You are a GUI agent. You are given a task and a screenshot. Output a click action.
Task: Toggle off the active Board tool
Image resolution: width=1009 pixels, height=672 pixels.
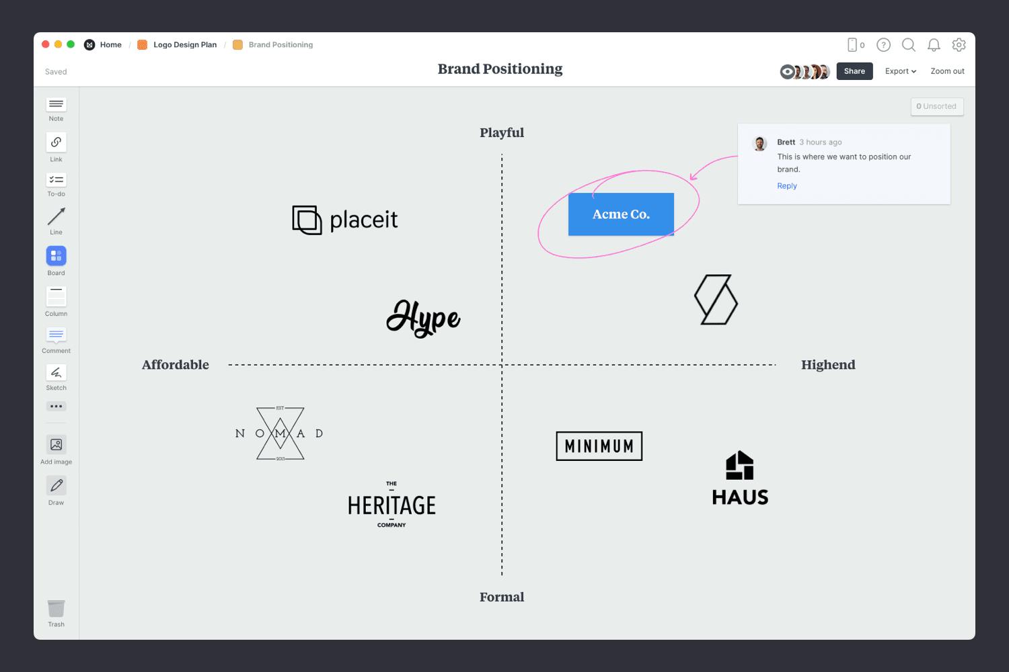point(56,256)
